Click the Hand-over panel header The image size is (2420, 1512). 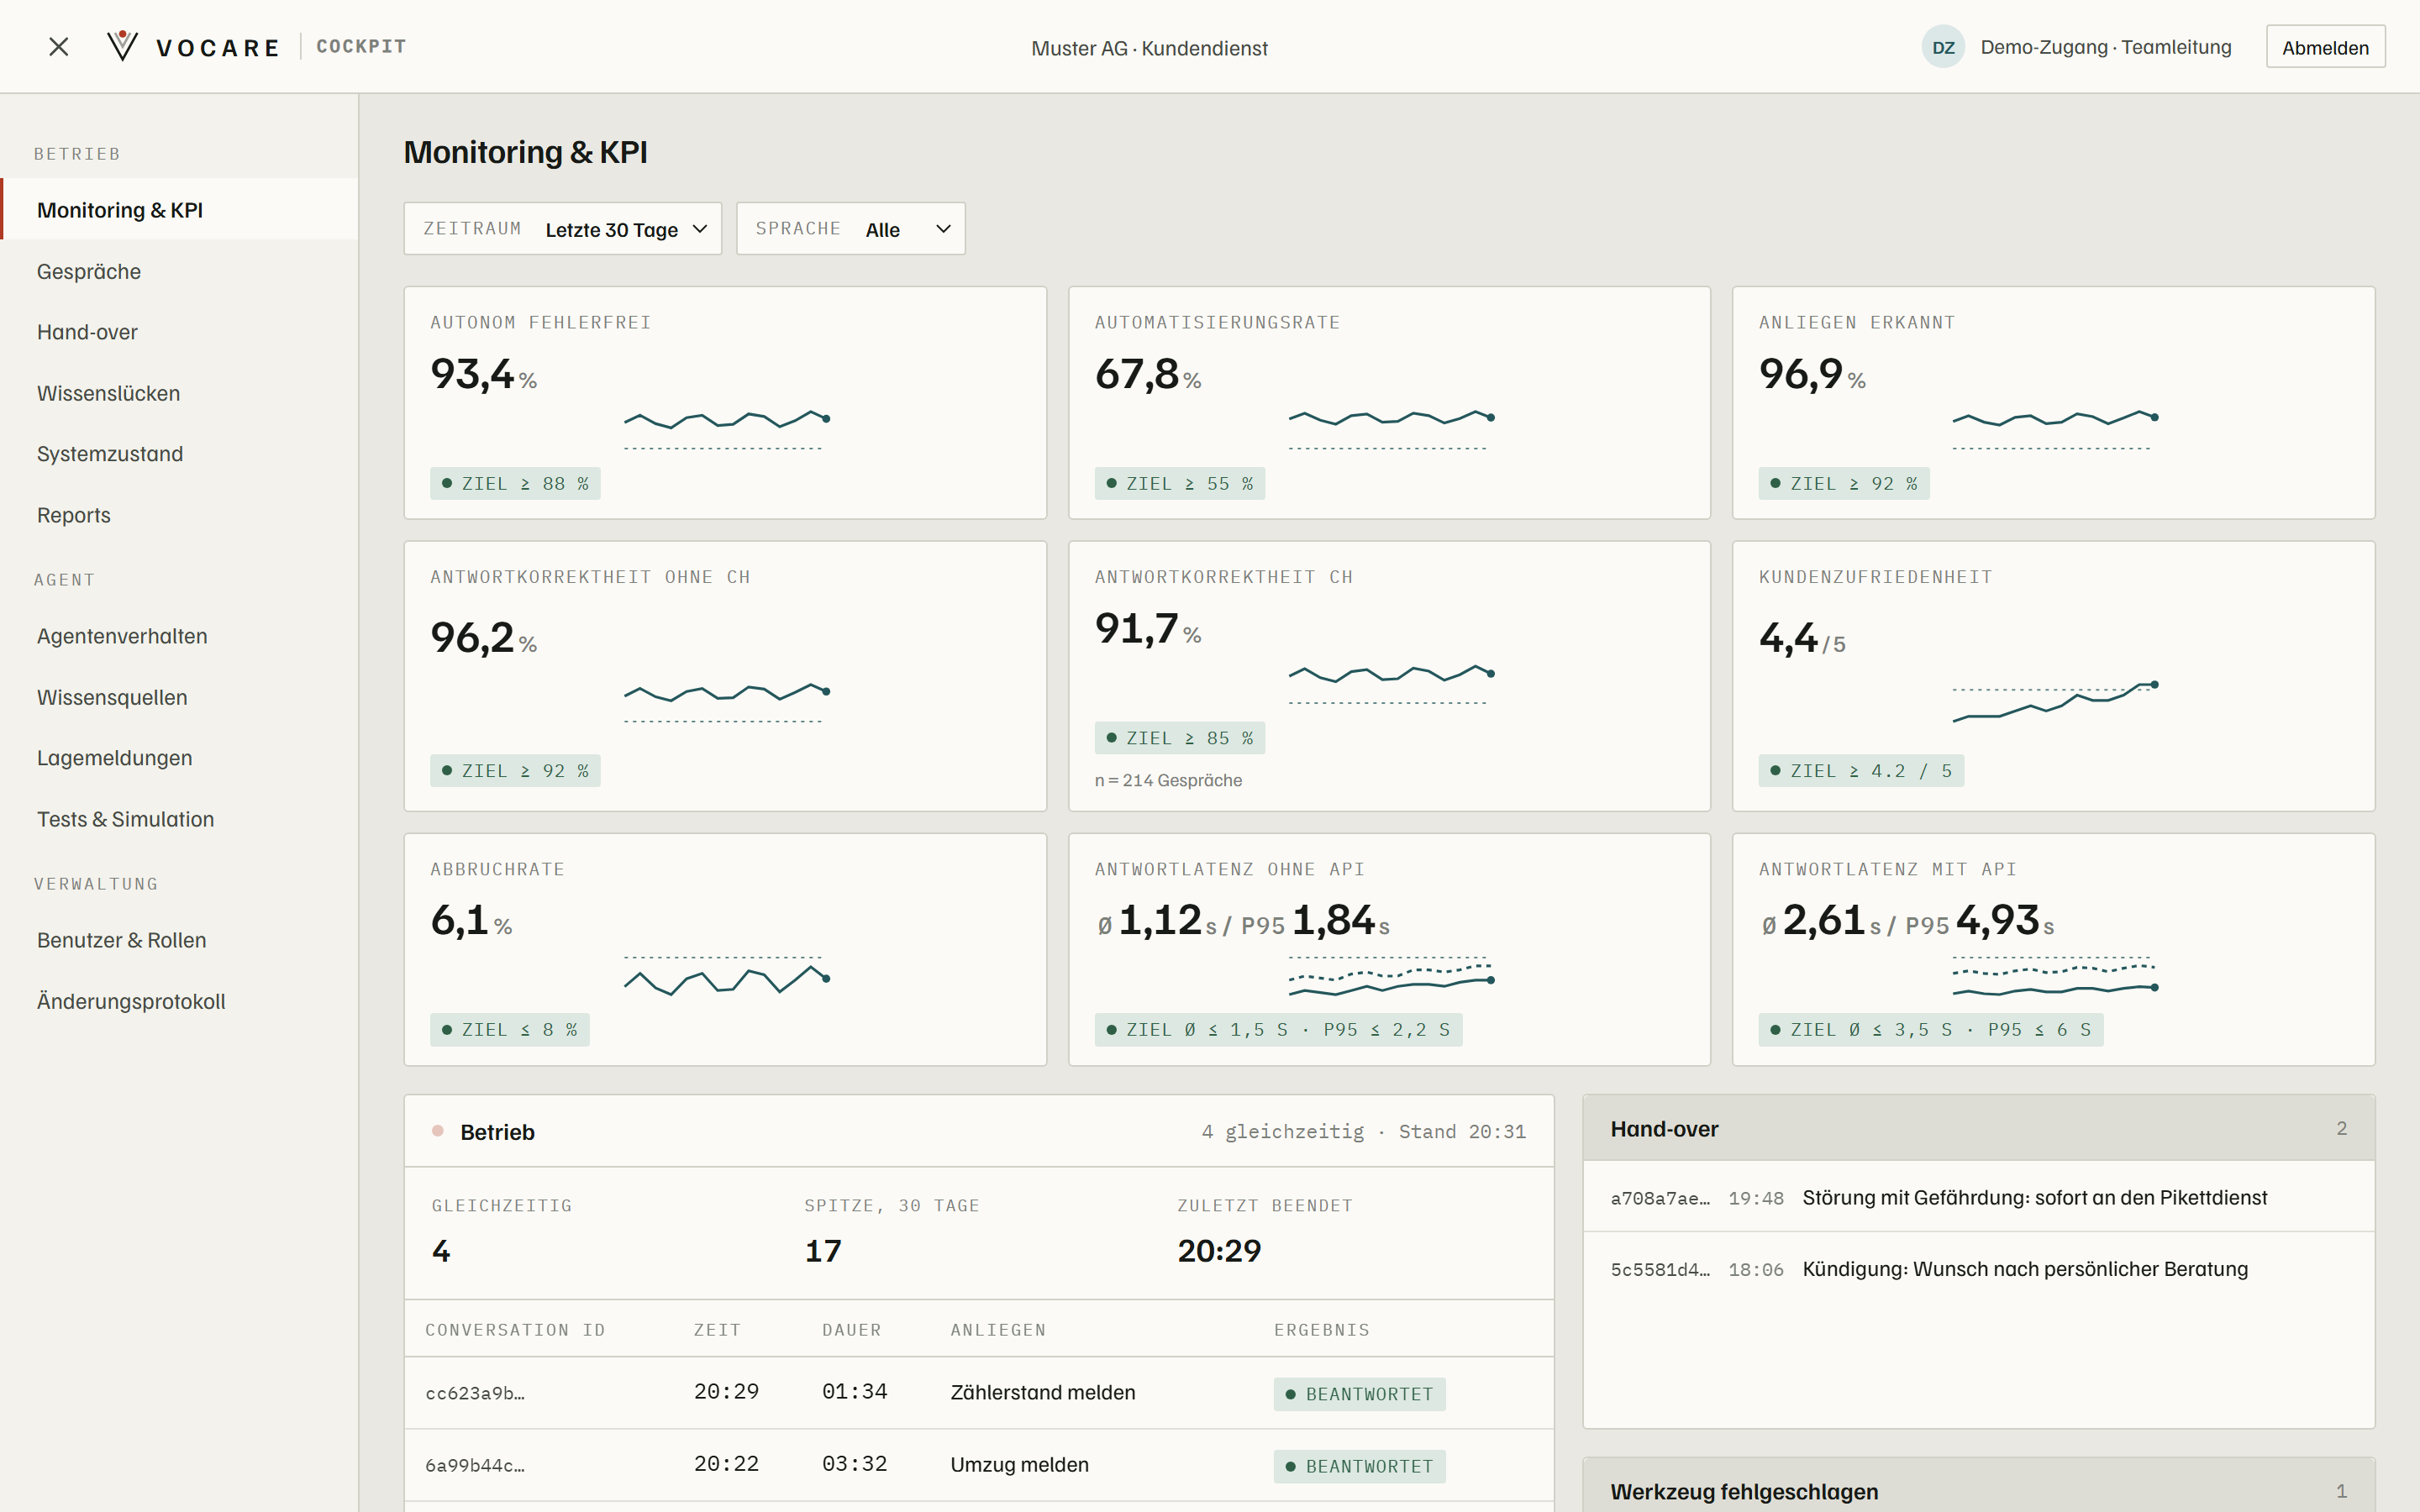[x=1978, y=1128]
